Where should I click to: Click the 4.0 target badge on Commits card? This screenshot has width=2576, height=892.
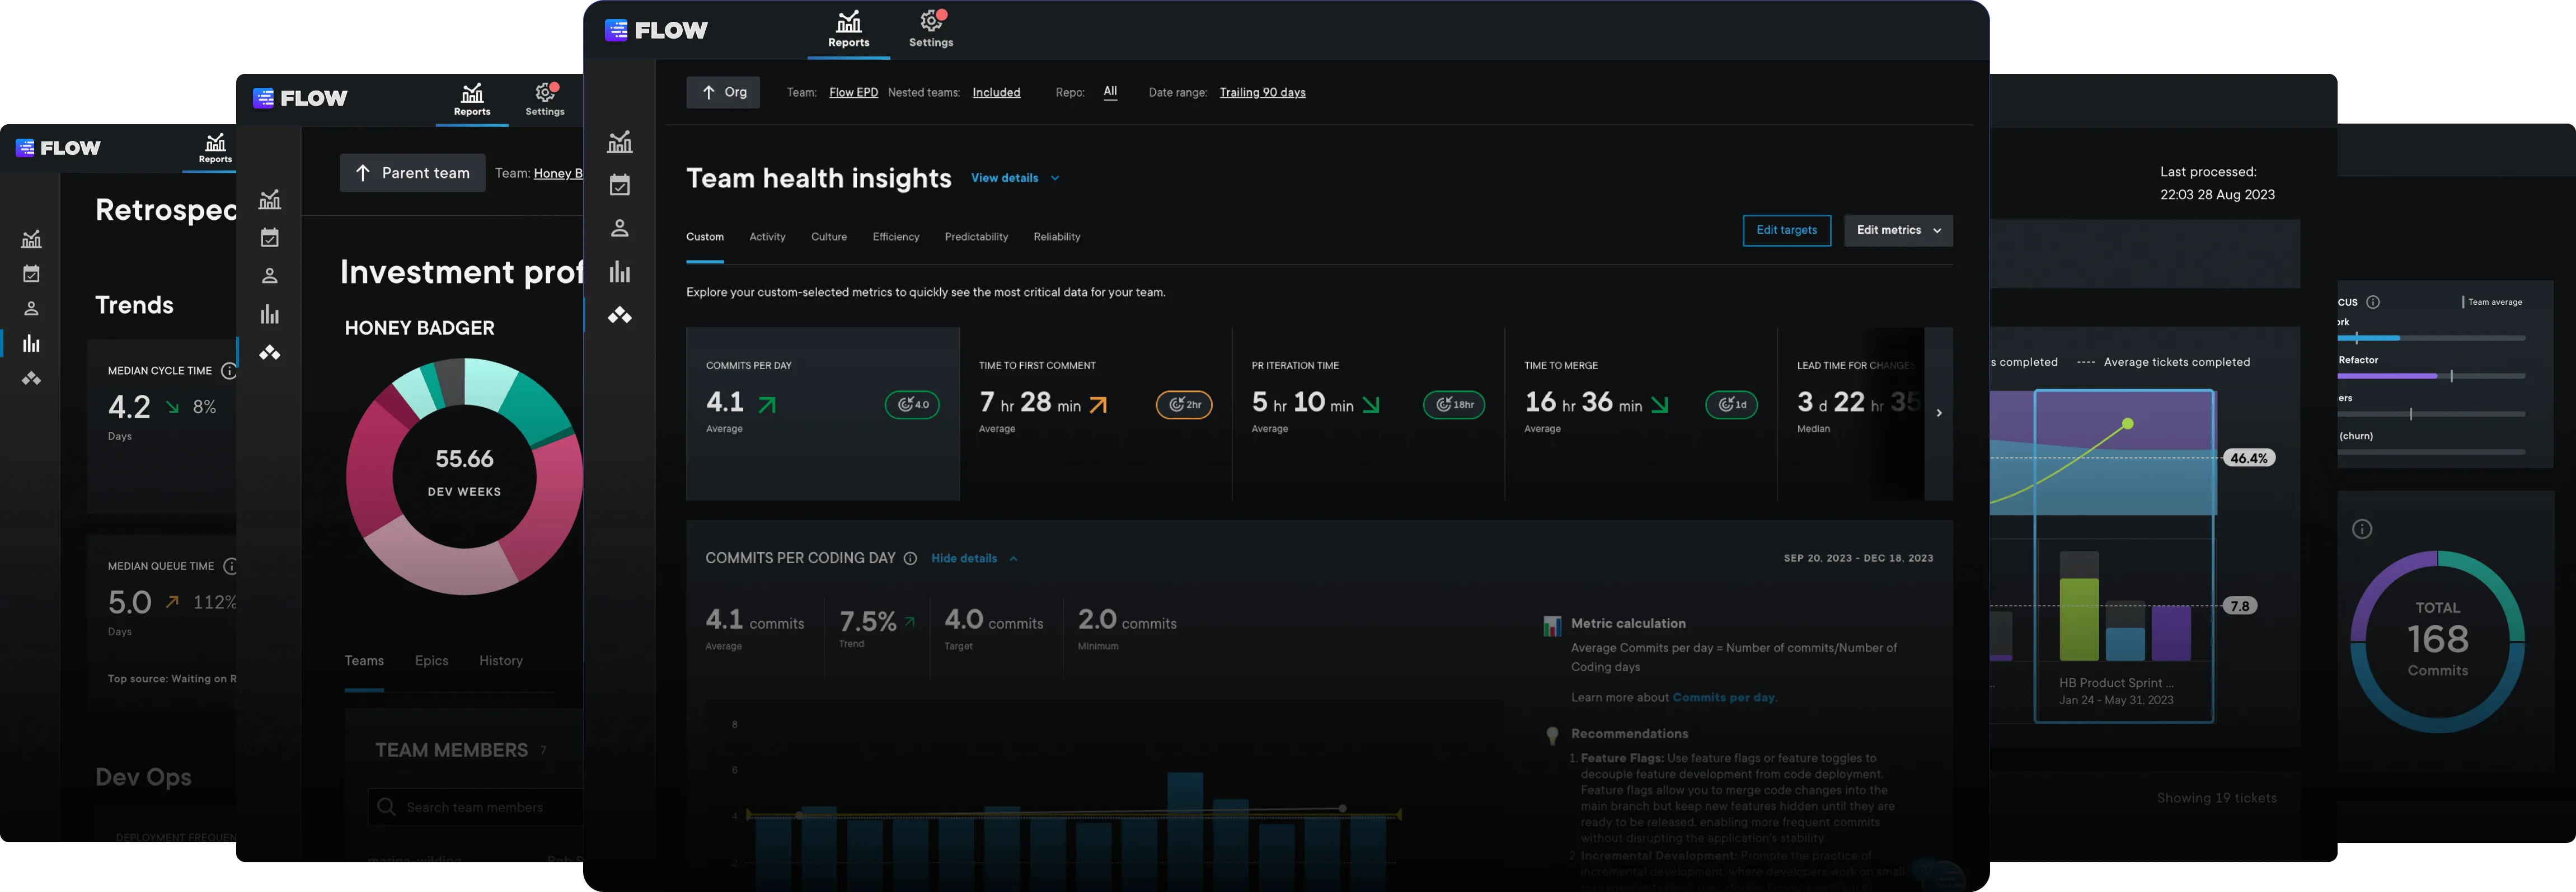click(912, 404)
